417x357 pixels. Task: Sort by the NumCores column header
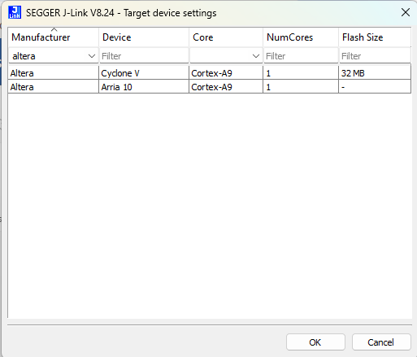click(301, 37)
